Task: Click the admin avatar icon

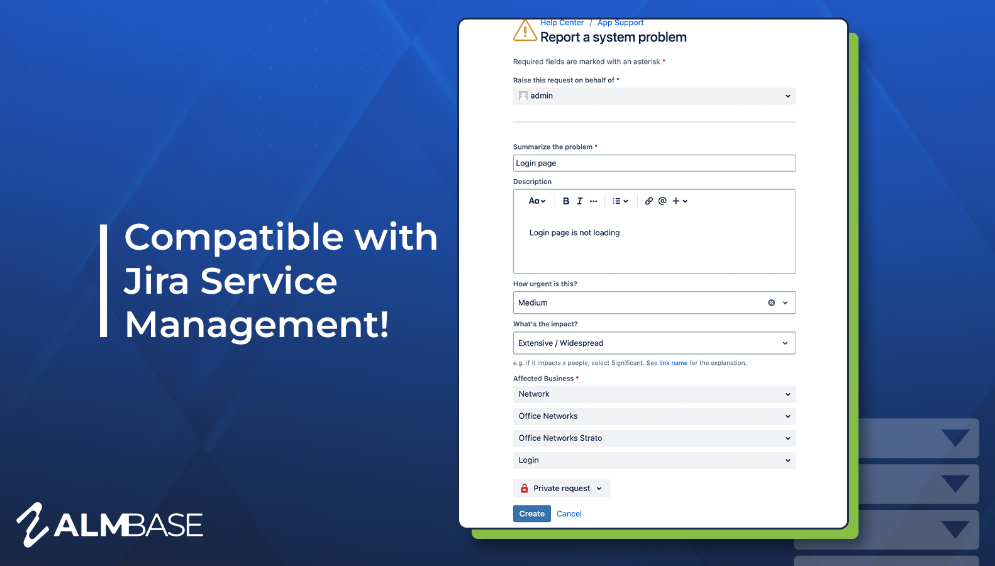Action: (x=523, y=96)
